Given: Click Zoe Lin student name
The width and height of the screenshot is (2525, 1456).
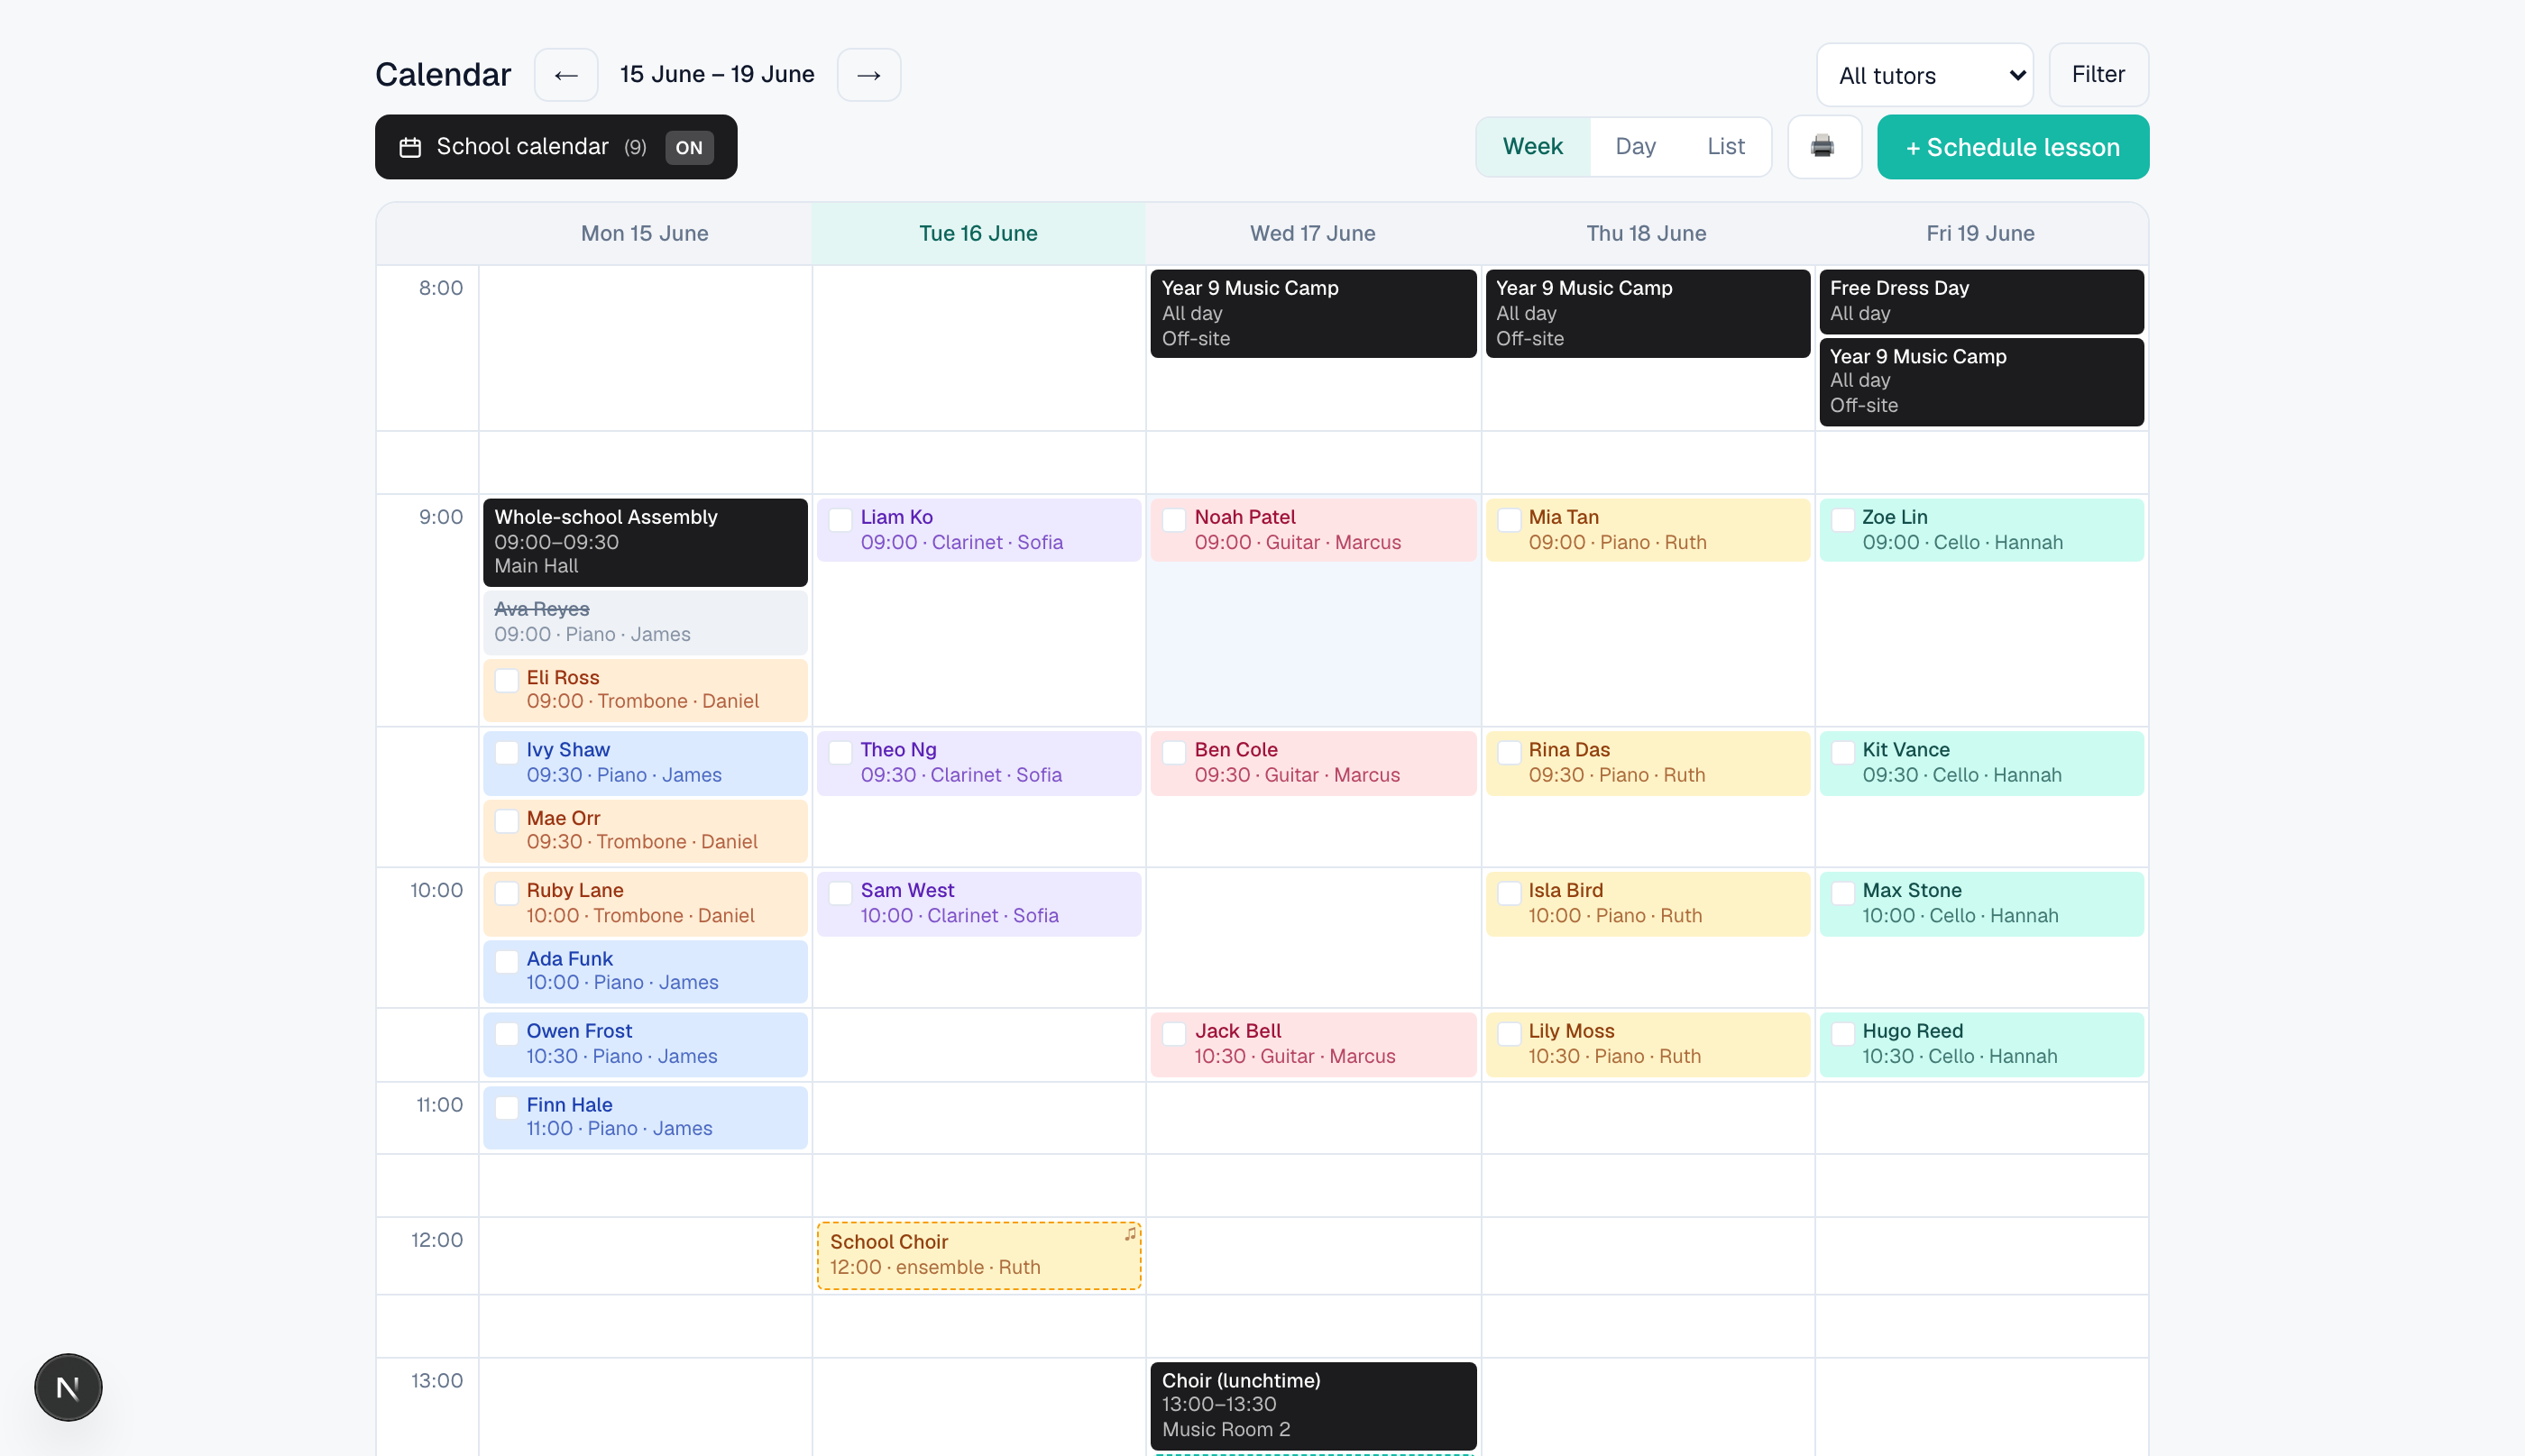Looking at the screenshot, I should click(x=1895, y=517).
